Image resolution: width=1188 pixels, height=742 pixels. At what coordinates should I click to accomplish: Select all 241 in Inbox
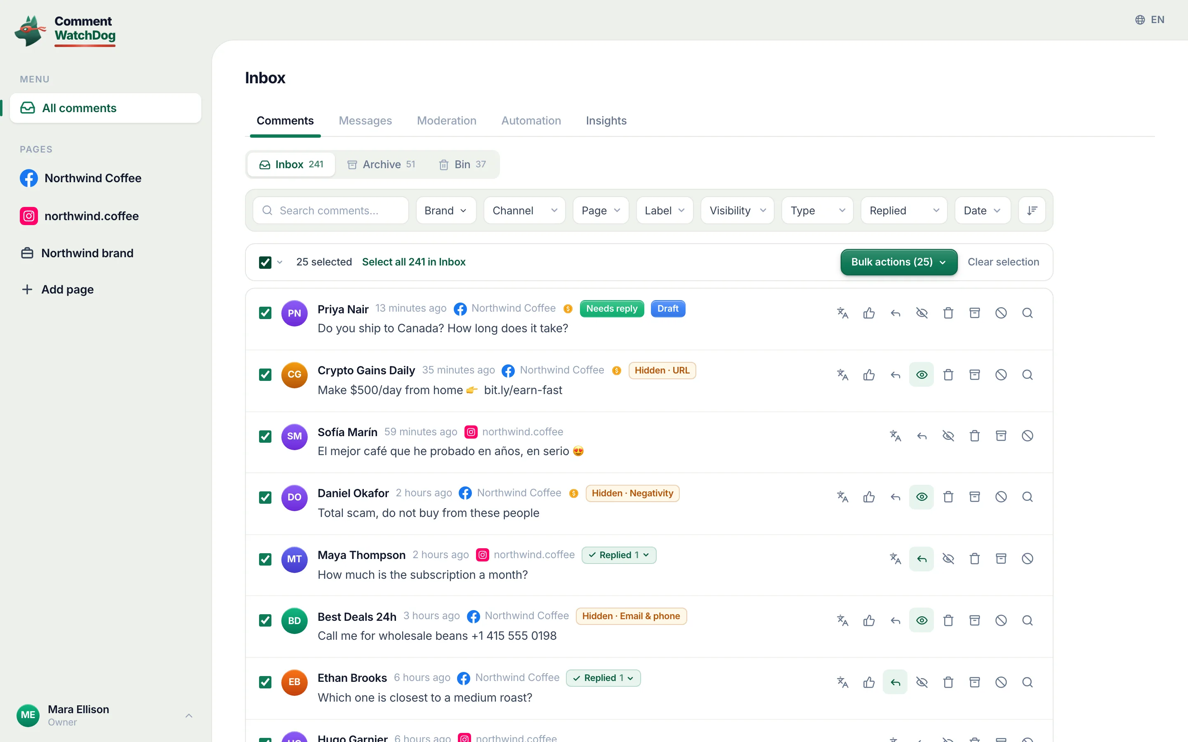pyautogui.click(x=413, y=262)
